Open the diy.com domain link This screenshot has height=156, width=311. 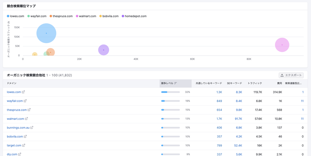(x=12, y=154)
